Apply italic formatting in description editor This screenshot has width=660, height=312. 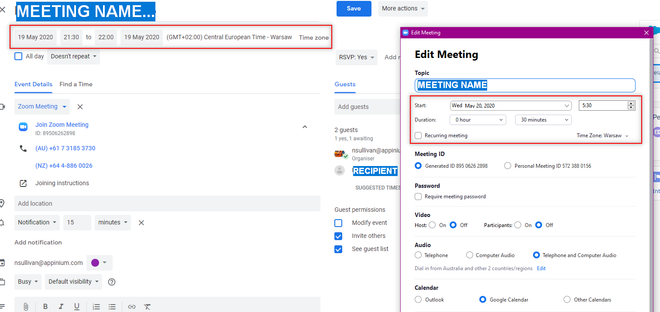[x=61, y=306]
